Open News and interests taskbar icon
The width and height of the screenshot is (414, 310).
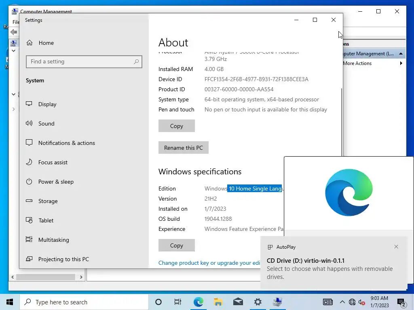327,302
